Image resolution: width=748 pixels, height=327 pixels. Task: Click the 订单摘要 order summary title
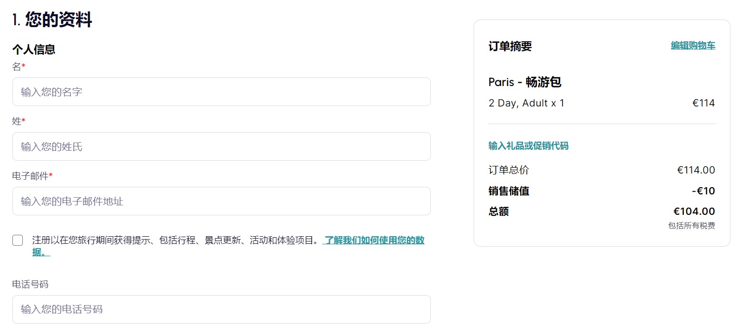tap(510, 46)
